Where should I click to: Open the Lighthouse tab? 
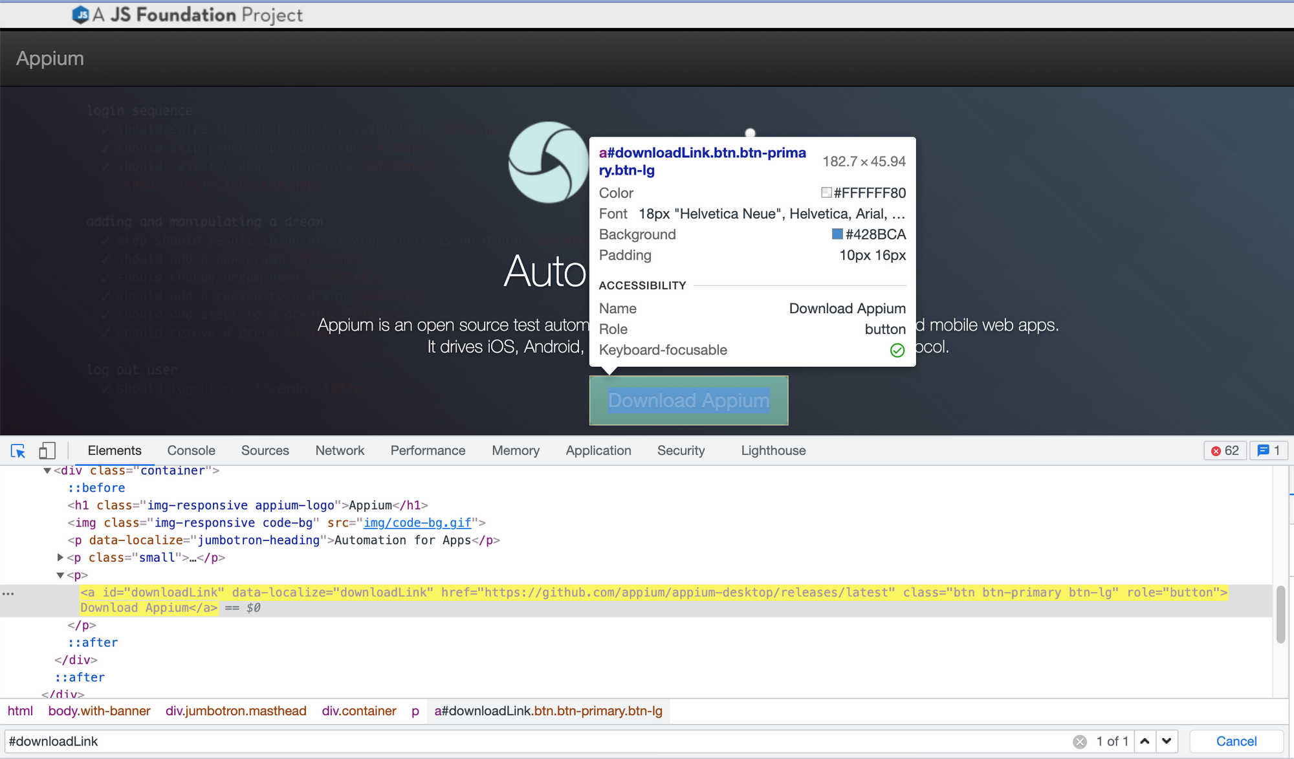click(773, 451)
